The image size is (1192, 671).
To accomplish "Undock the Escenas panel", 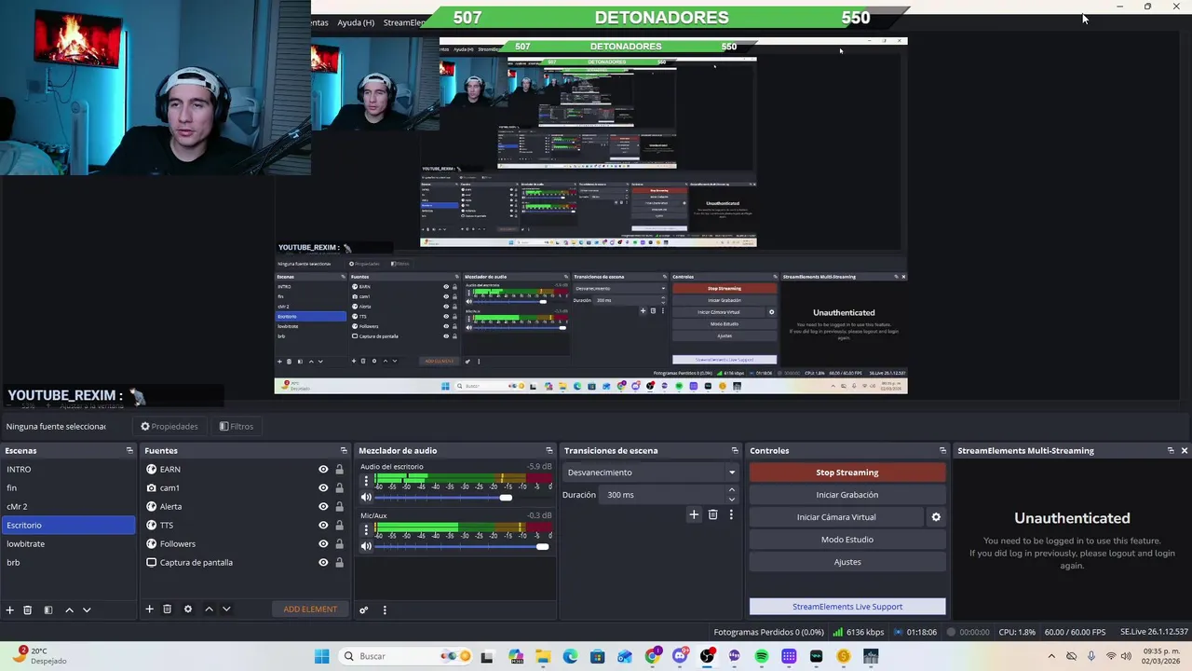I will pos(129,451).
